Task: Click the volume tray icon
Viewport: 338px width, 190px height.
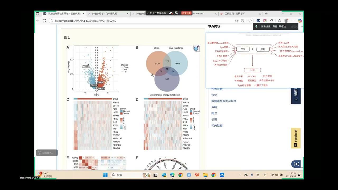Action: pos(277,175)
